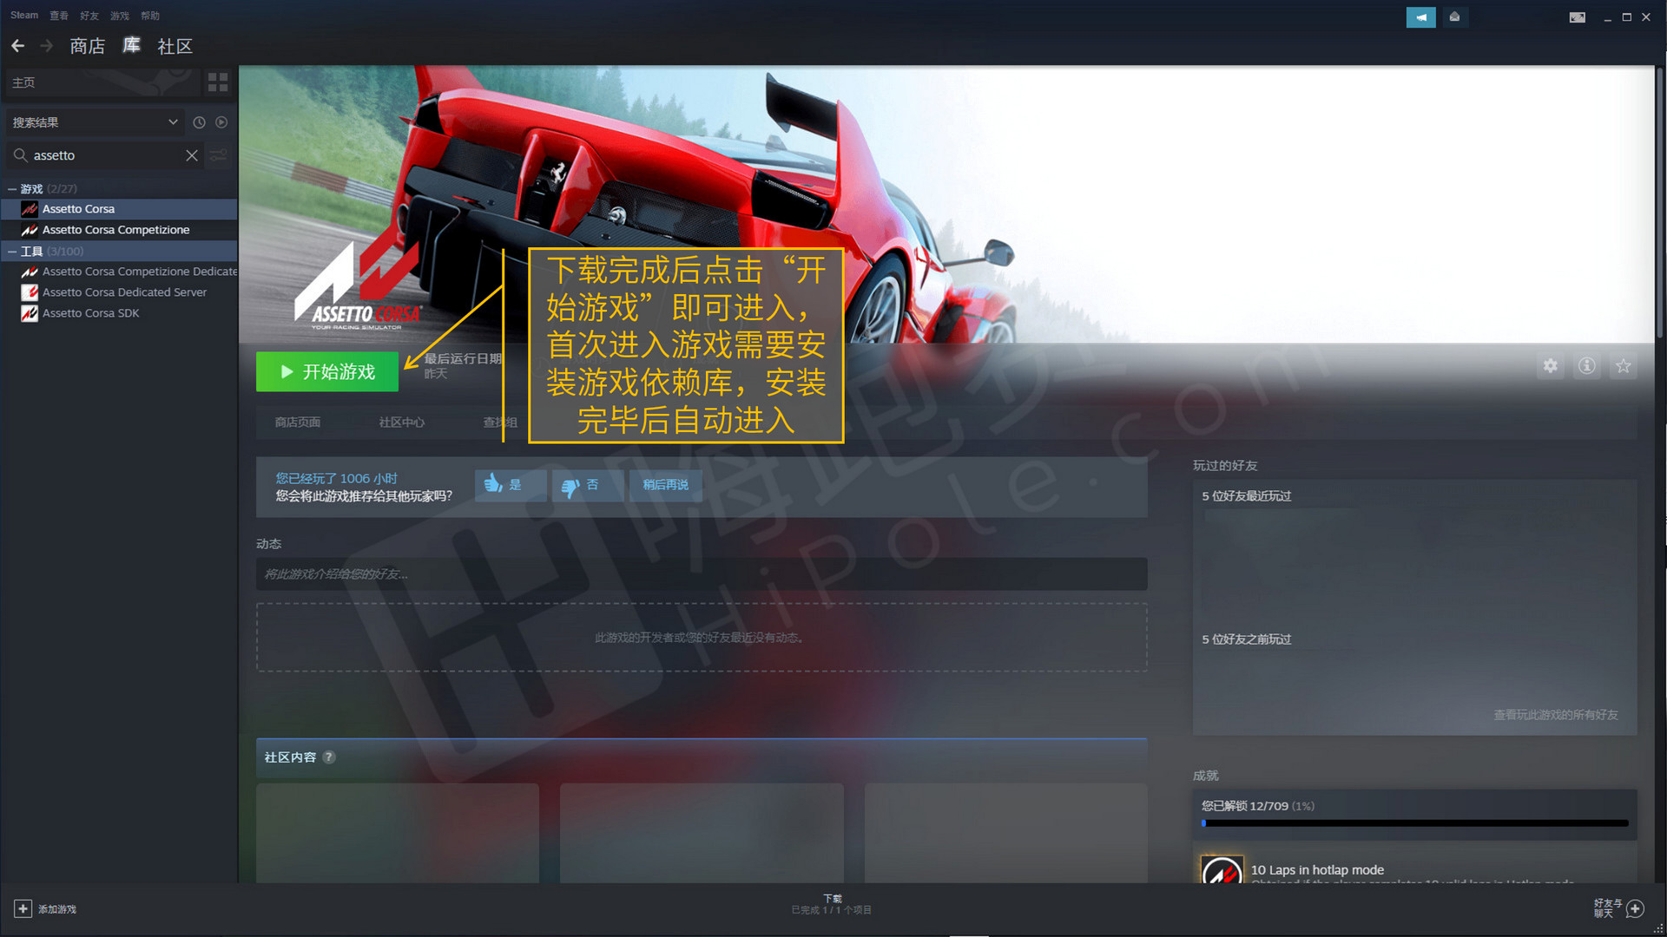Open game settings gear icon
This screenshot has height=937, width=1667.
(x=1551, y=366)
